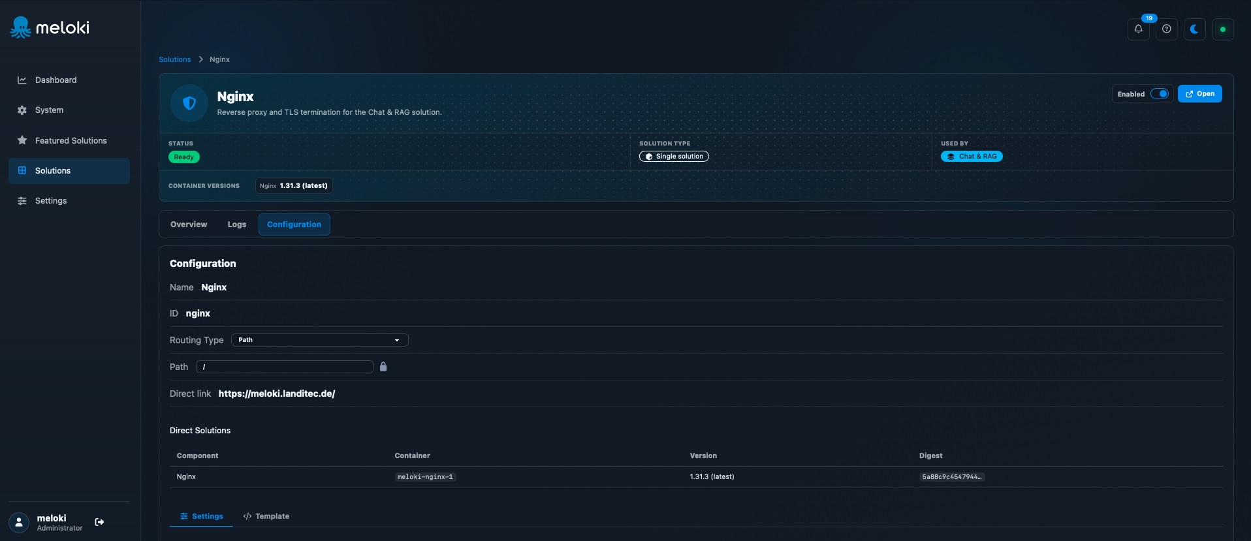The height and width of the screenshot is (541, 1251).
Task: Open Settings in the sidebar
Action: point(69,201)
